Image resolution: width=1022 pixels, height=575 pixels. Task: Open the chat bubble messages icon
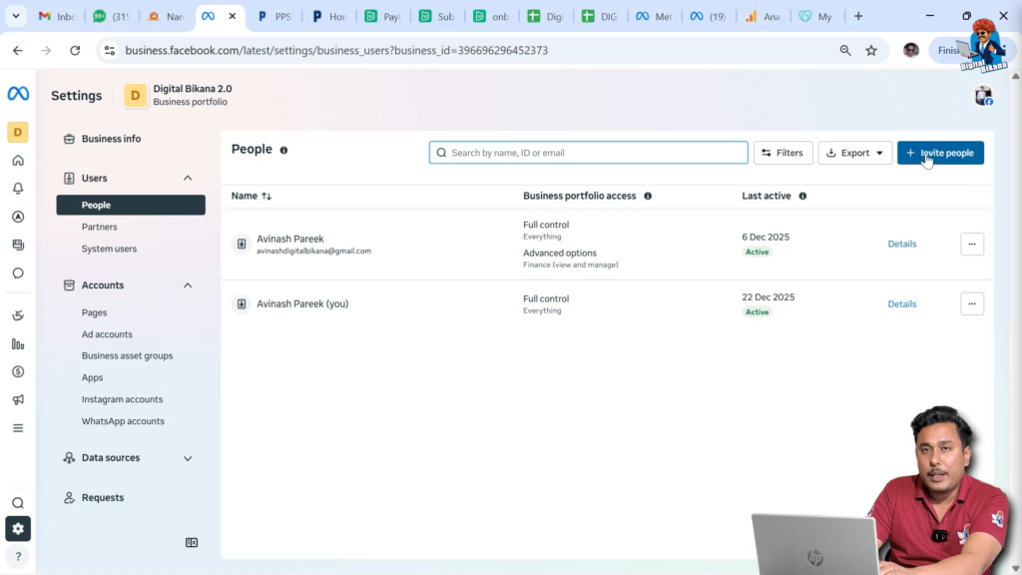pyautogui.click(x=18, y=272)
